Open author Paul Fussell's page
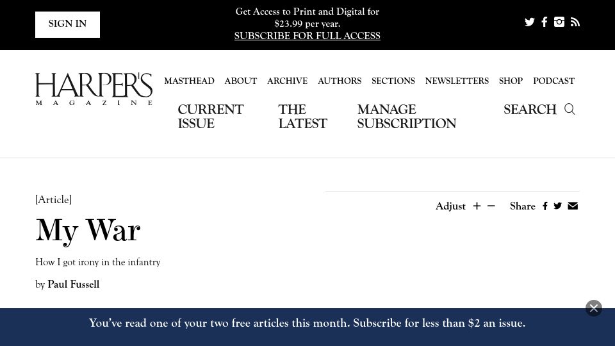The image size is (615, 346). tap(73, 284)
